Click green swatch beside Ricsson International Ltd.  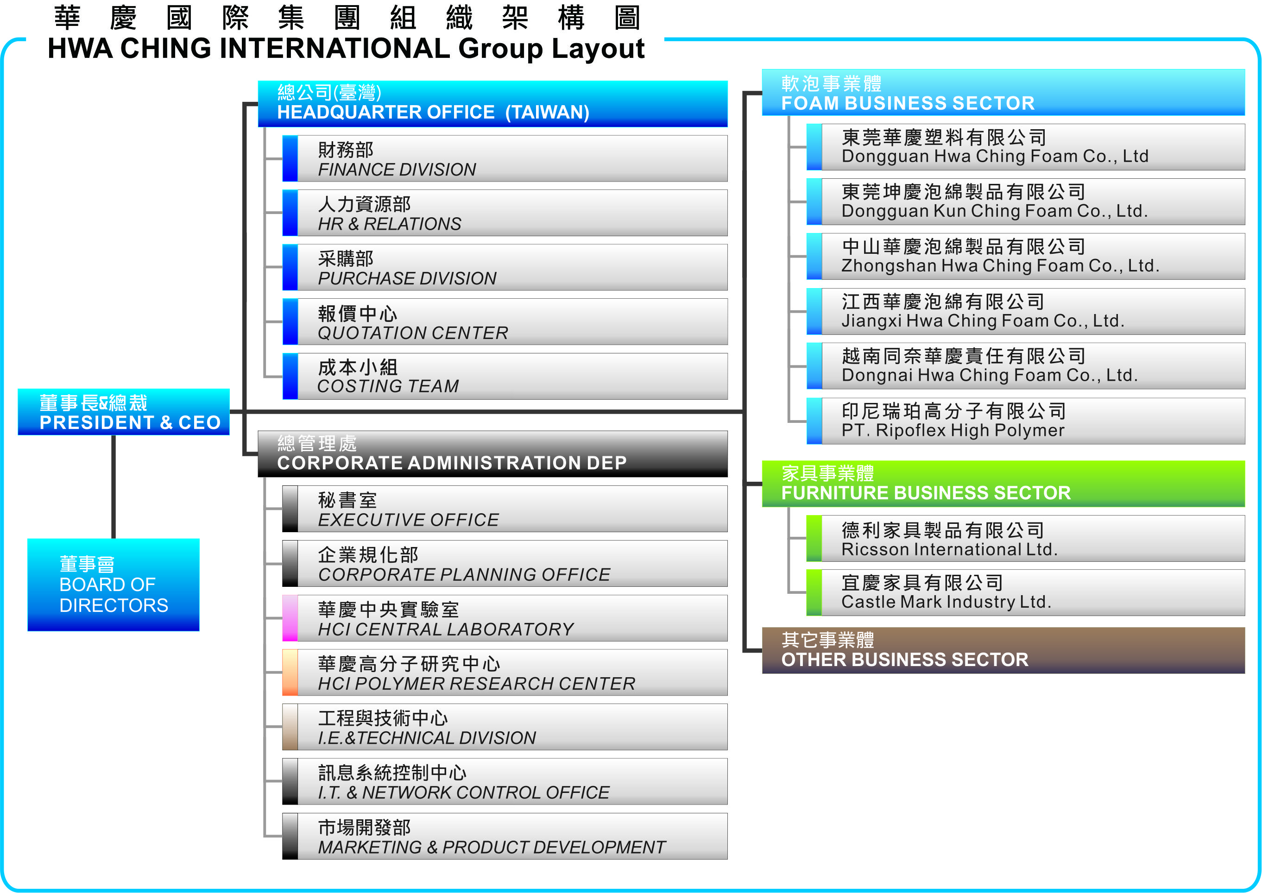click(x=814, y=538)
